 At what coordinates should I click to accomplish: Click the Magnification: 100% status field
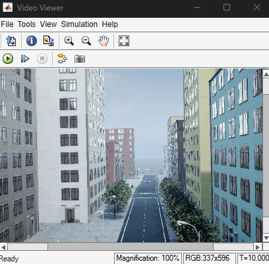coord(148,258)
